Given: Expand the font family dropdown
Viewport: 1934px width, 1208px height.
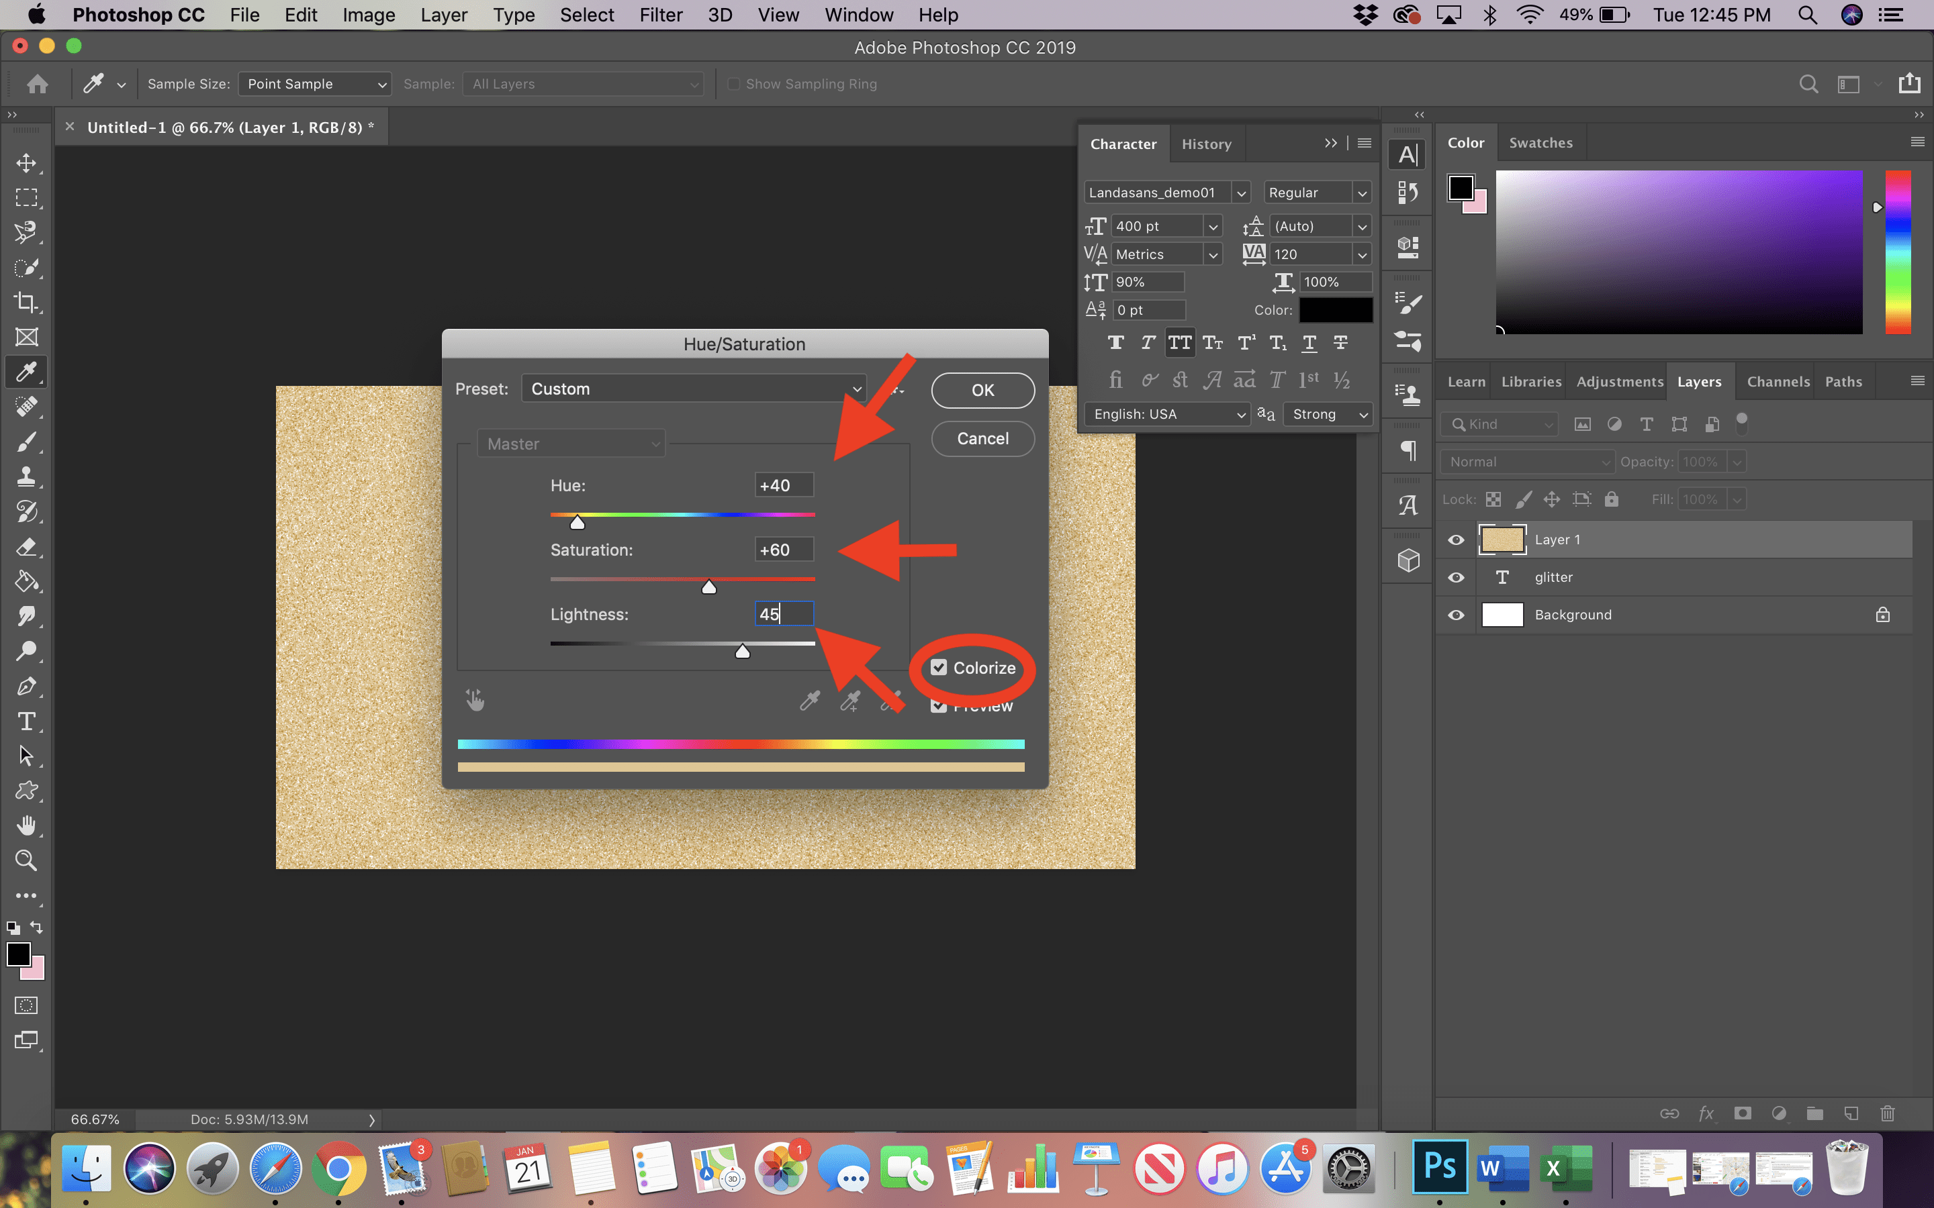Looking at the screenshot, I should tap(1240, 193).
